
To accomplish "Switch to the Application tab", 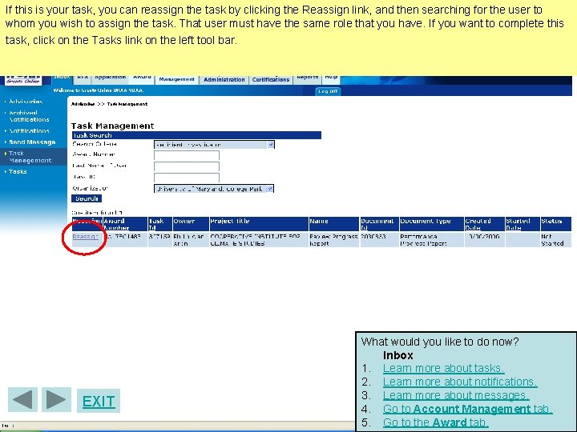I will click(x=111, y=78).
